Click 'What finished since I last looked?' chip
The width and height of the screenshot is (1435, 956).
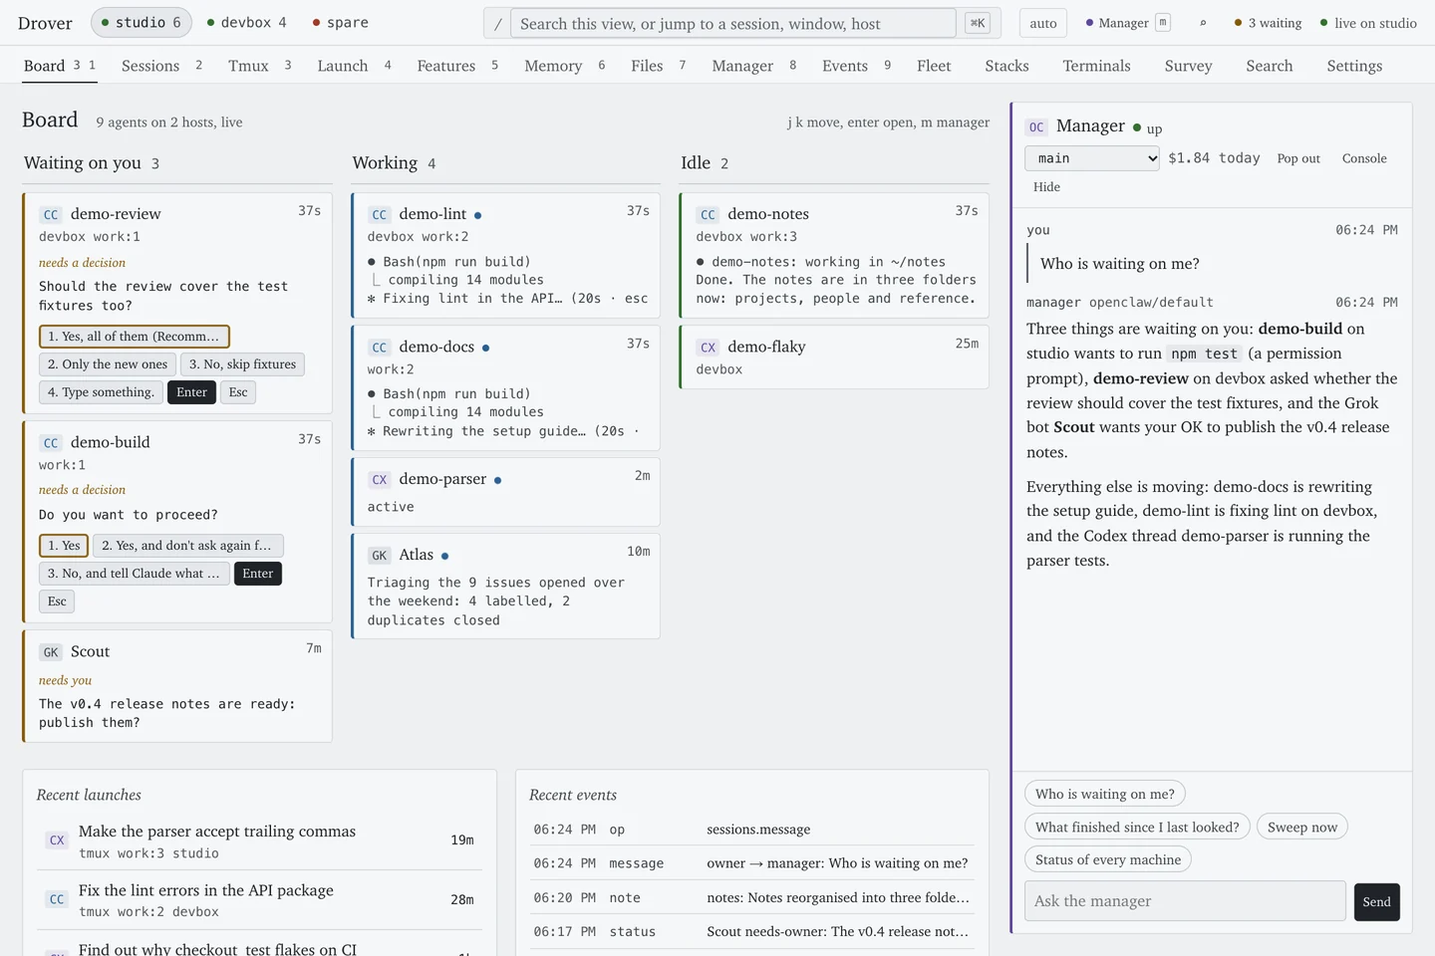tap(1137, 828)
